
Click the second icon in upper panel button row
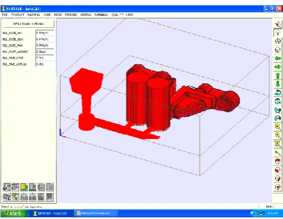click(x=15, y=187)
